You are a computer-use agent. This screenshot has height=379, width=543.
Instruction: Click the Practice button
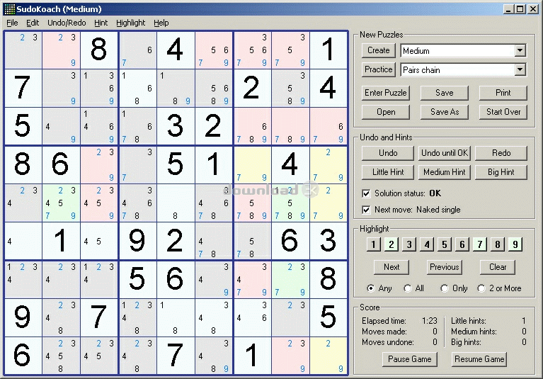tap(379, 69)
